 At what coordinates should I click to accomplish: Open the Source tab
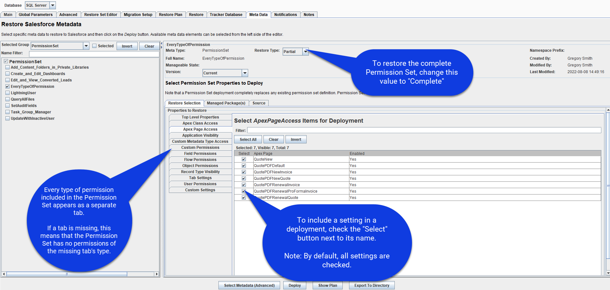click(259, 103)
